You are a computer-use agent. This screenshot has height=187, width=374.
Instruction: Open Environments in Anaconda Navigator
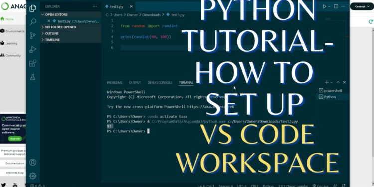[12, 31]
